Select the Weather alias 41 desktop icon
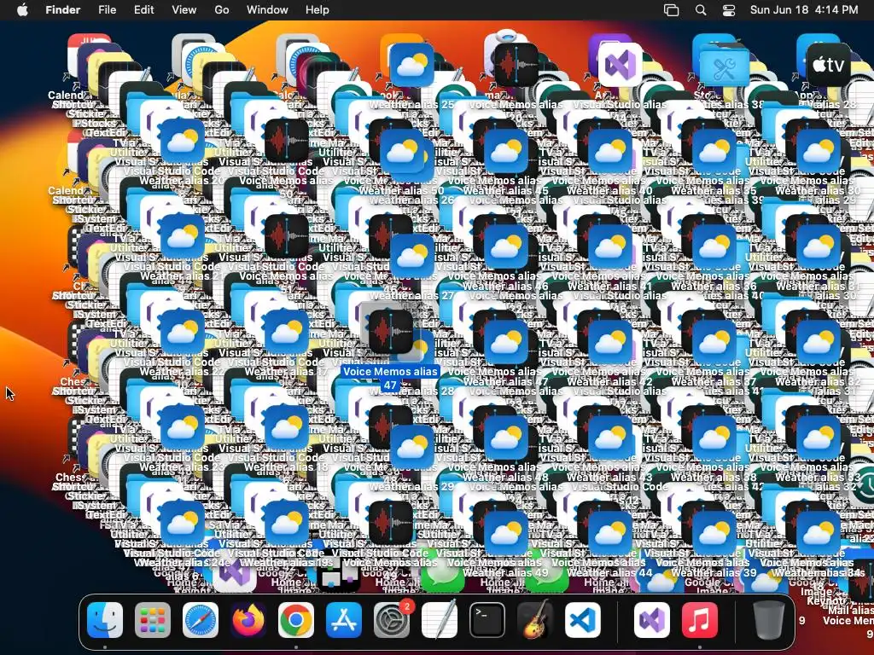 click(610, 246)
